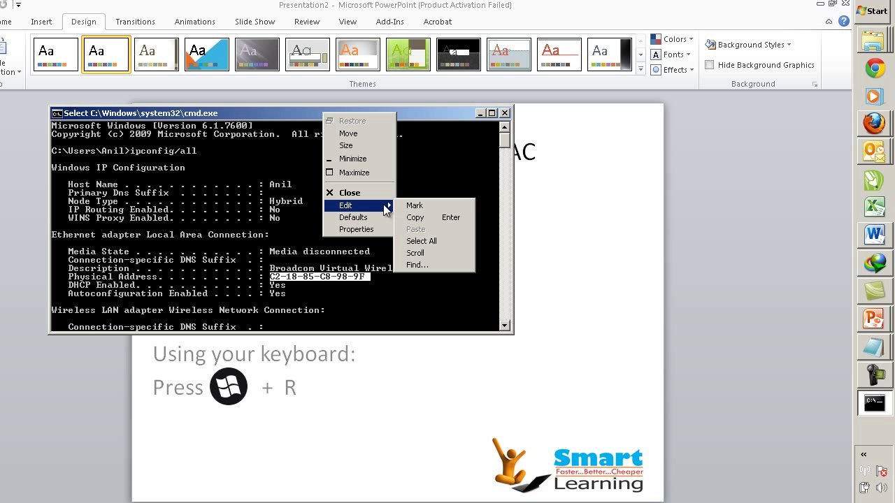Open PowerPoint Help question mark
This screenshot has height=503, width=895.
point(844,21)
